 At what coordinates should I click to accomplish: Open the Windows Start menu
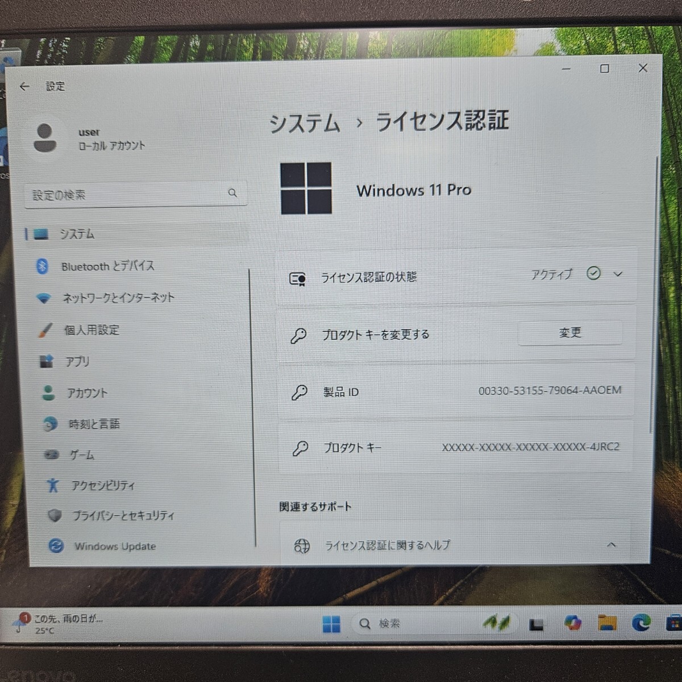tap(331, 624)
